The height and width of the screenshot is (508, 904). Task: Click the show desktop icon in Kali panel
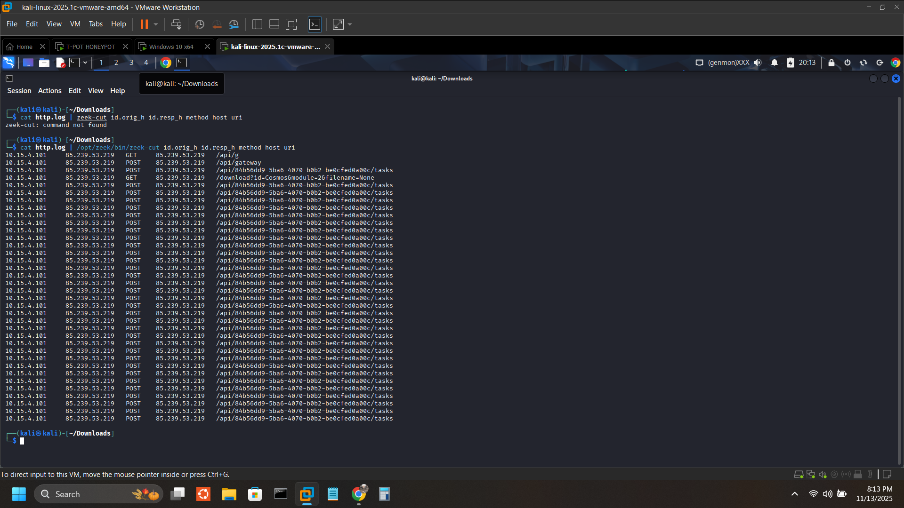pos(28,63)
